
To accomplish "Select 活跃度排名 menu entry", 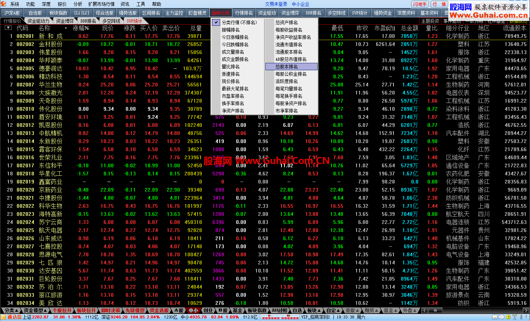I will click(291, 81).
